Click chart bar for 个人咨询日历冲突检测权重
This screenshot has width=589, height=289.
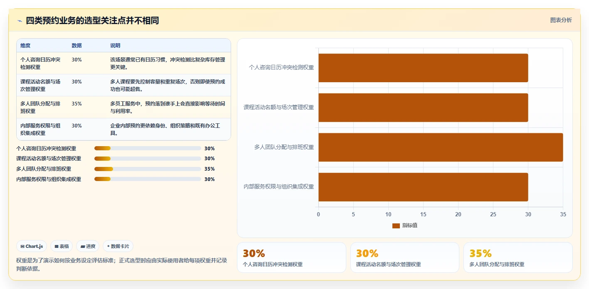[x=423, y=68]
